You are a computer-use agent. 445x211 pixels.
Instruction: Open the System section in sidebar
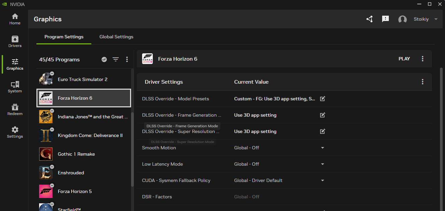[x=15, y=87]
